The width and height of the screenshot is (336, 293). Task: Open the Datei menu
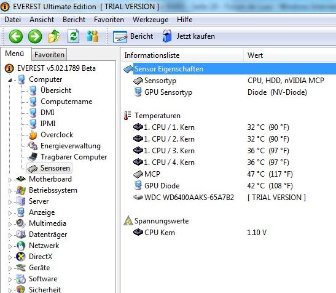click(13, 20)
